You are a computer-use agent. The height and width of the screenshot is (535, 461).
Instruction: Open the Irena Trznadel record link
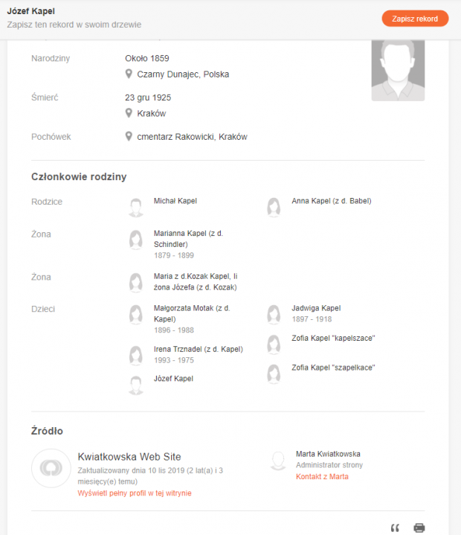(190, 349)
